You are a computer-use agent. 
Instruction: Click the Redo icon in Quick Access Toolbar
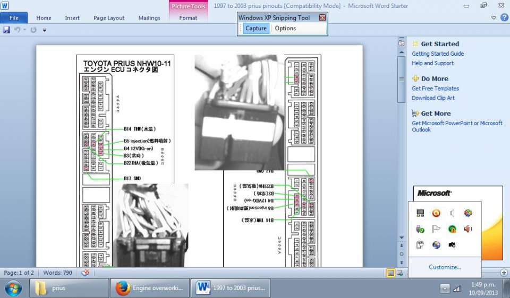(33, 30)
